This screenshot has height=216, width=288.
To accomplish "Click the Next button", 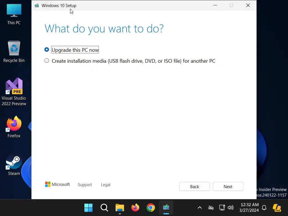I will click(x=228, y=186).
